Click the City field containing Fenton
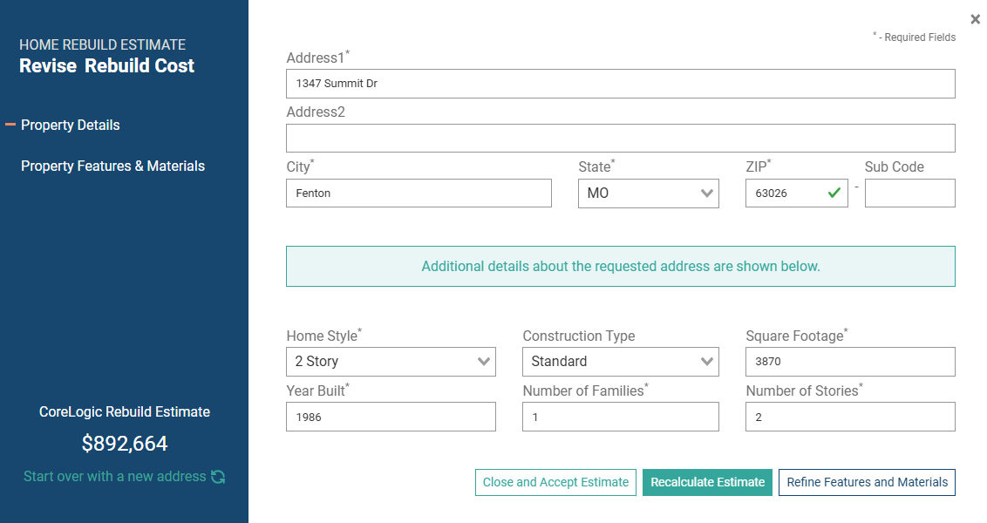 coord(419,194)
